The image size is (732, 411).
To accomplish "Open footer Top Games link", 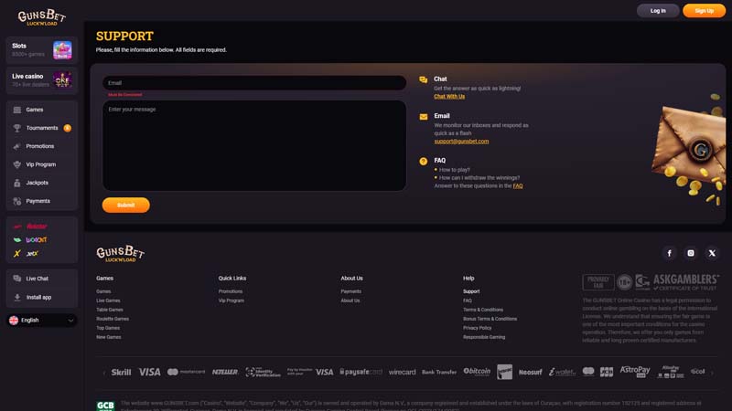I will [x=108, y=328].
